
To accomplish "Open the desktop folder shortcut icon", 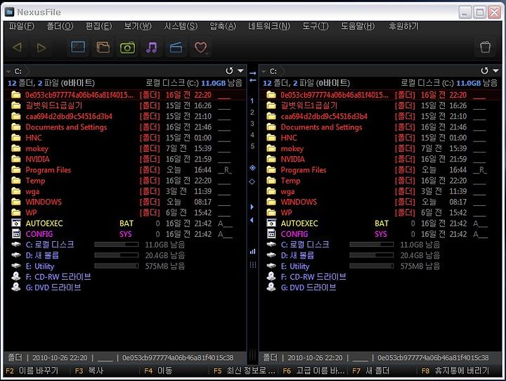I will pos(78,48).
